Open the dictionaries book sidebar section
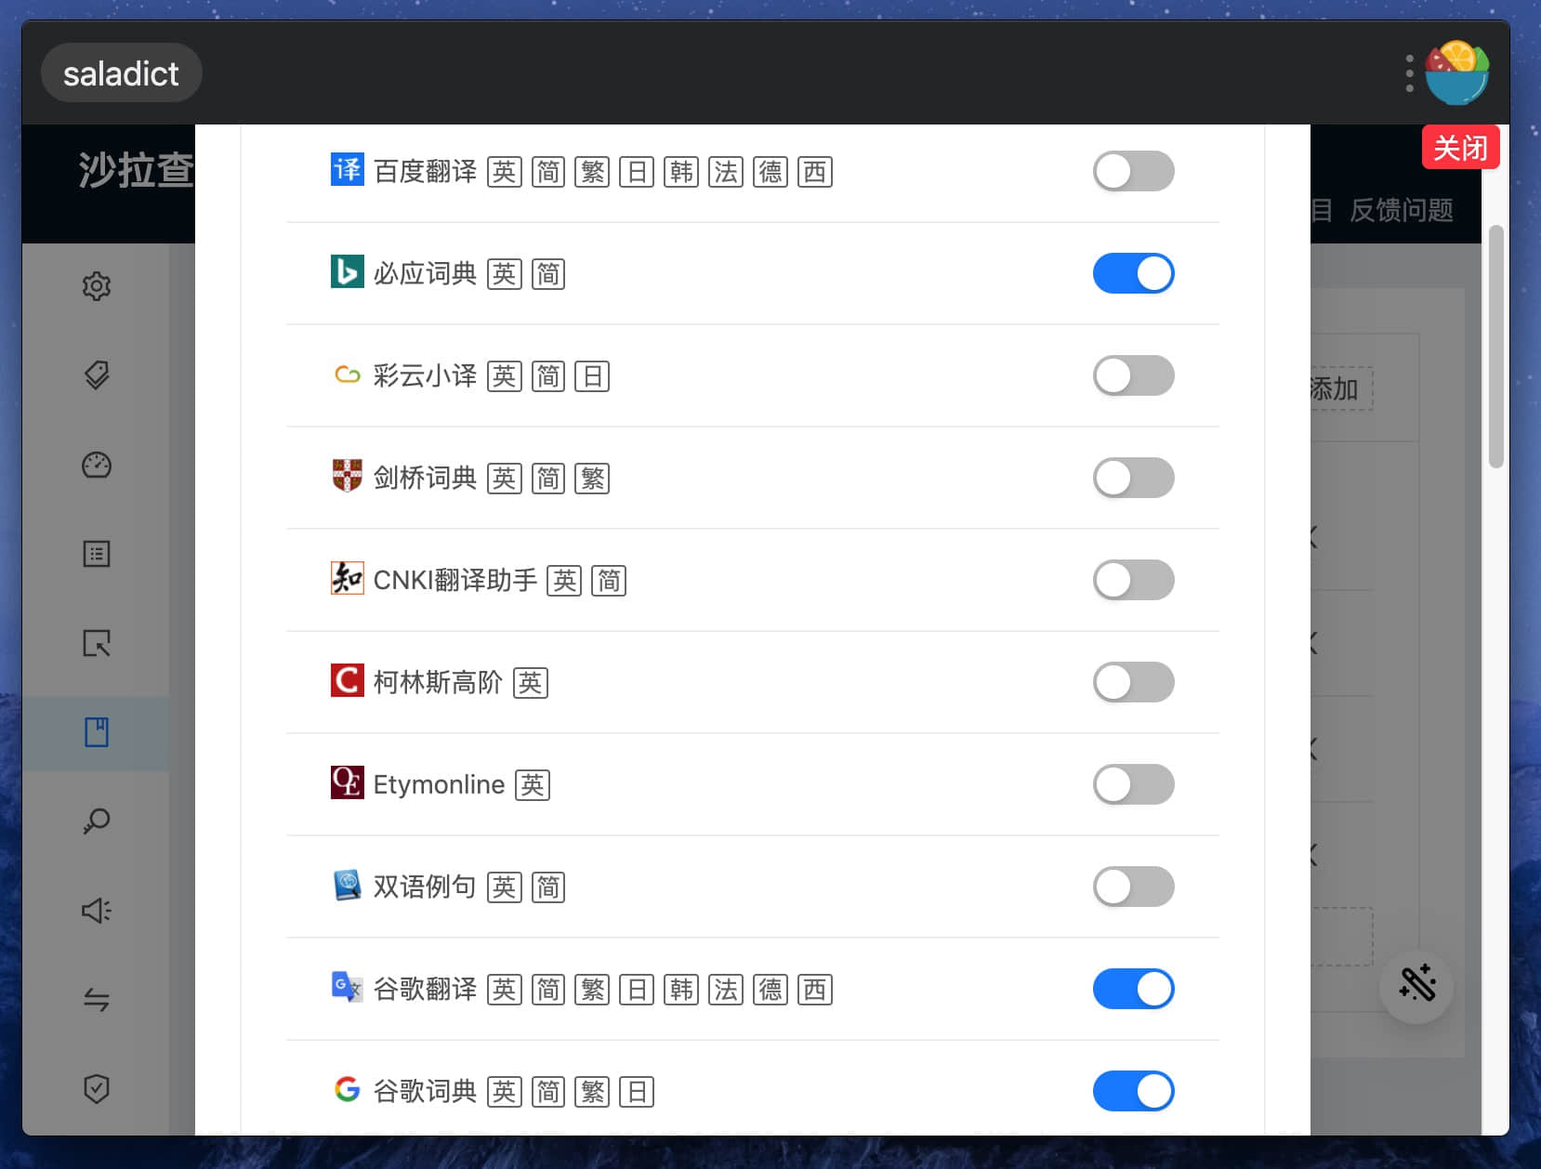Screen dimensions: 1541x1169 pyautogui.click(x=97, y=732)
